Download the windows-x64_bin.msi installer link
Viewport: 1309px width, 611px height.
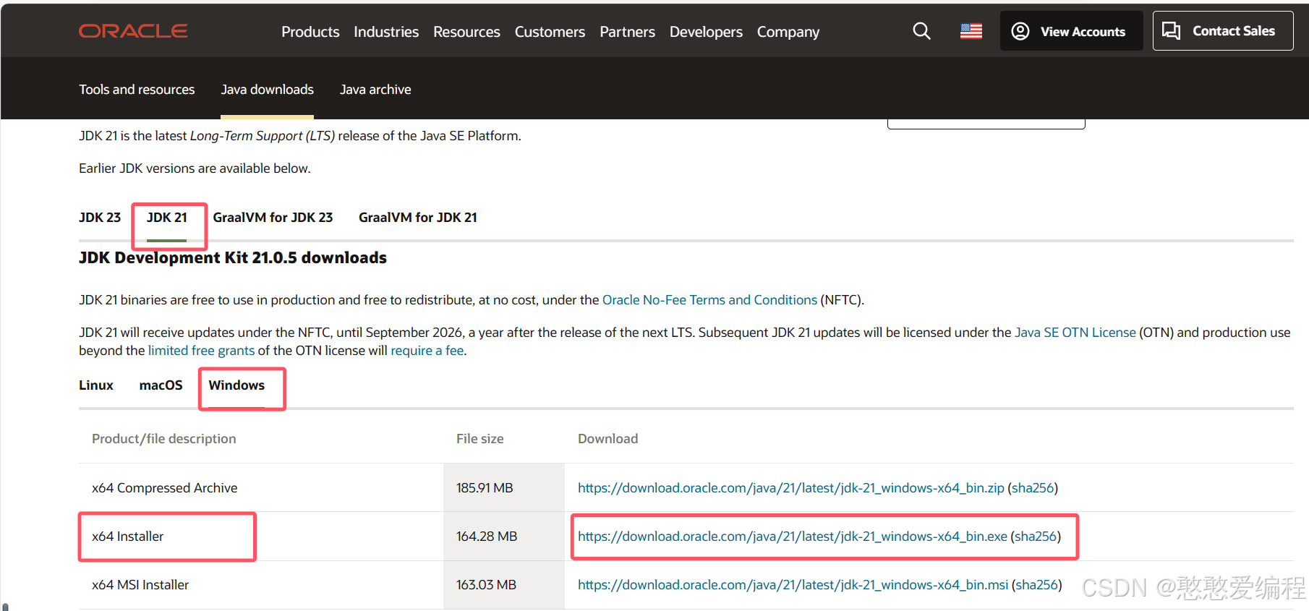(x=793, y=585)
